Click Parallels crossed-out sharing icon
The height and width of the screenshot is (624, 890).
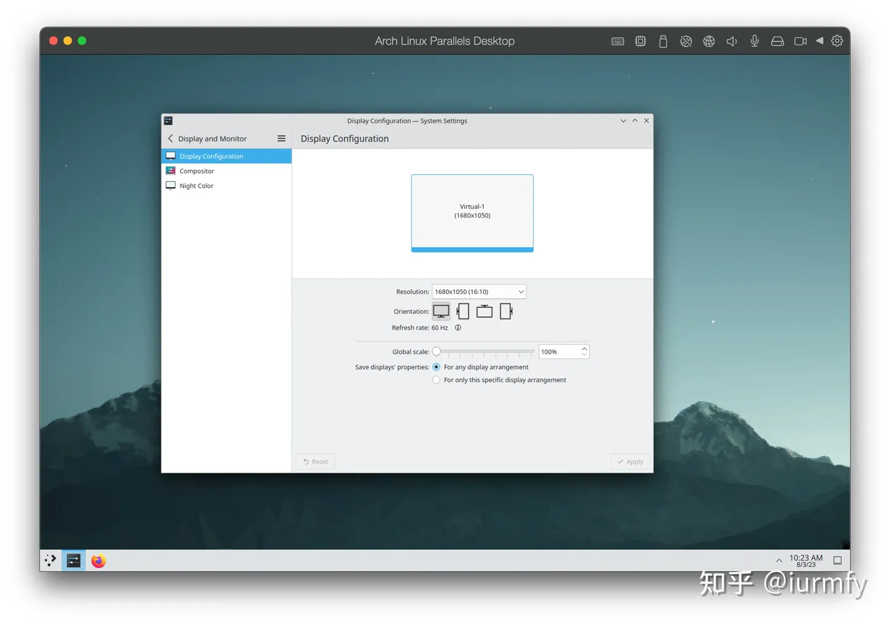(x=686, y=41)
